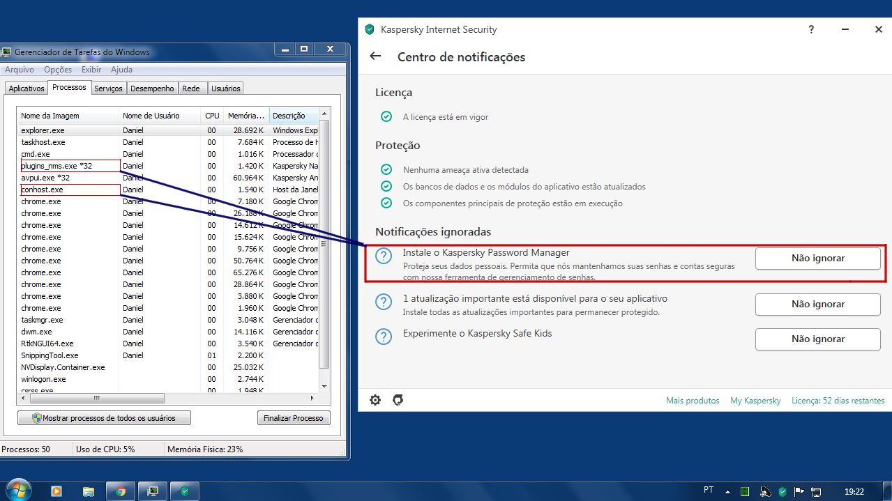This screenshot has height=501, width=892.
Task: Open Kaspersky help question mark in title bar
Action: coord(811,29)
